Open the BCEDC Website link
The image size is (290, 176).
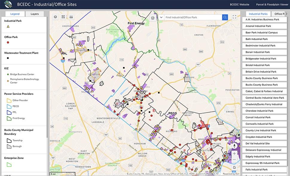239,4
